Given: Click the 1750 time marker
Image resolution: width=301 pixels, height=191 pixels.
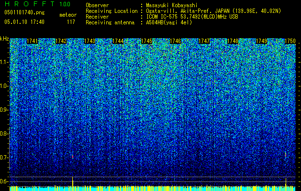Looking at the screenshot, I should 290,41.
